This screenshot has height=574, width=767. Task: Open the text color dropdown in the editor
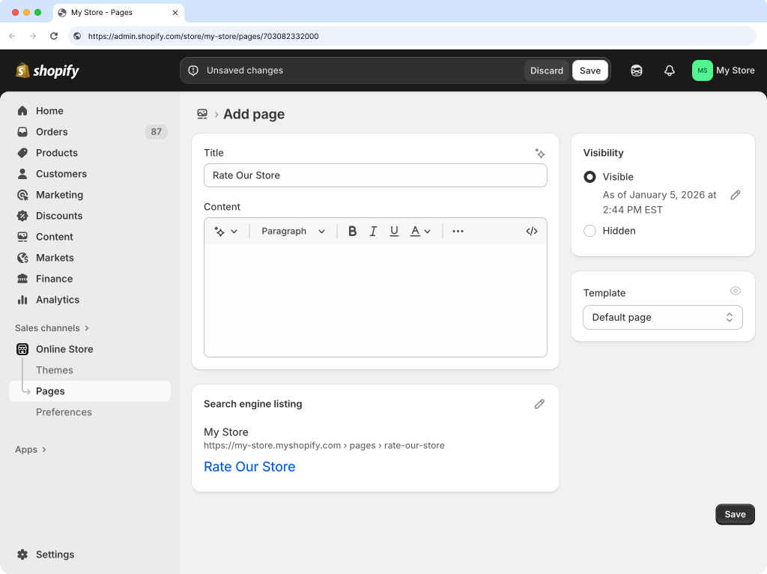[419, 231]
